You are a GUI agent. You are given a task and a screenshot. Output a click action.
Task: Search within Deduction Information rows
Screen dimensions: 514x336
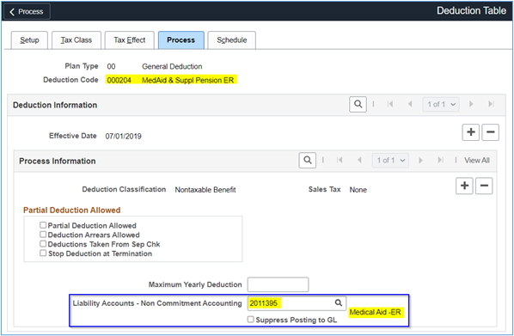point(358,104)
